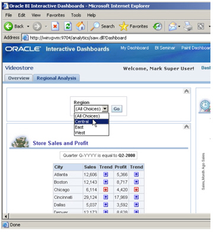Click the quarter filter text Q2-2000
The height and width of the screenshot is (232, 214).
pyautogui.click(x=127, y=155)
